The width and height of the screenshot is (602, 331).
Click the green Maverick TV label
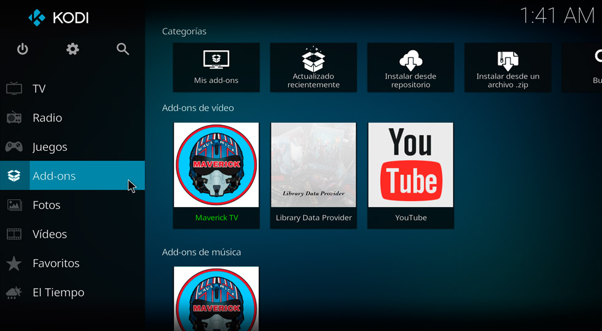pos(216,218)
